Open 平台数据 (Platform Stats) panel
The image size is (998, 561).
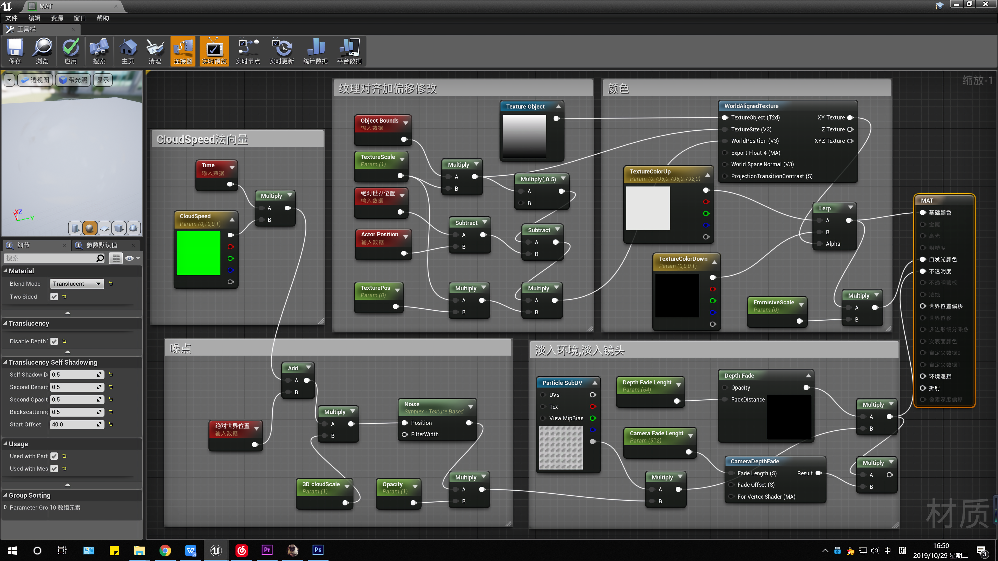(x=350, y=51)
